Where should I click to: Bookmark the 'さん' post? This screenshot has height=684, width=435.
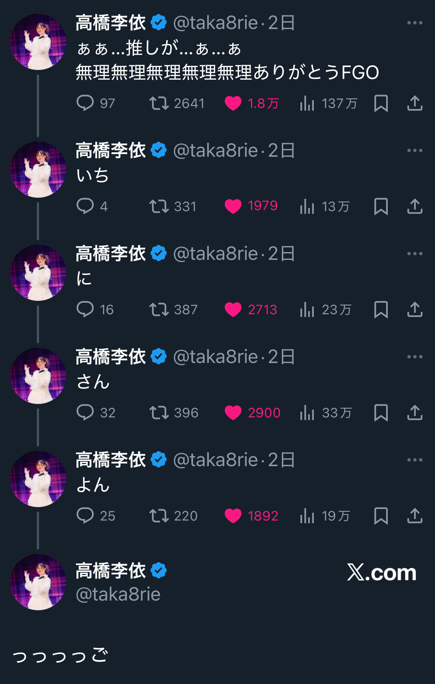(x=381, y=413)
